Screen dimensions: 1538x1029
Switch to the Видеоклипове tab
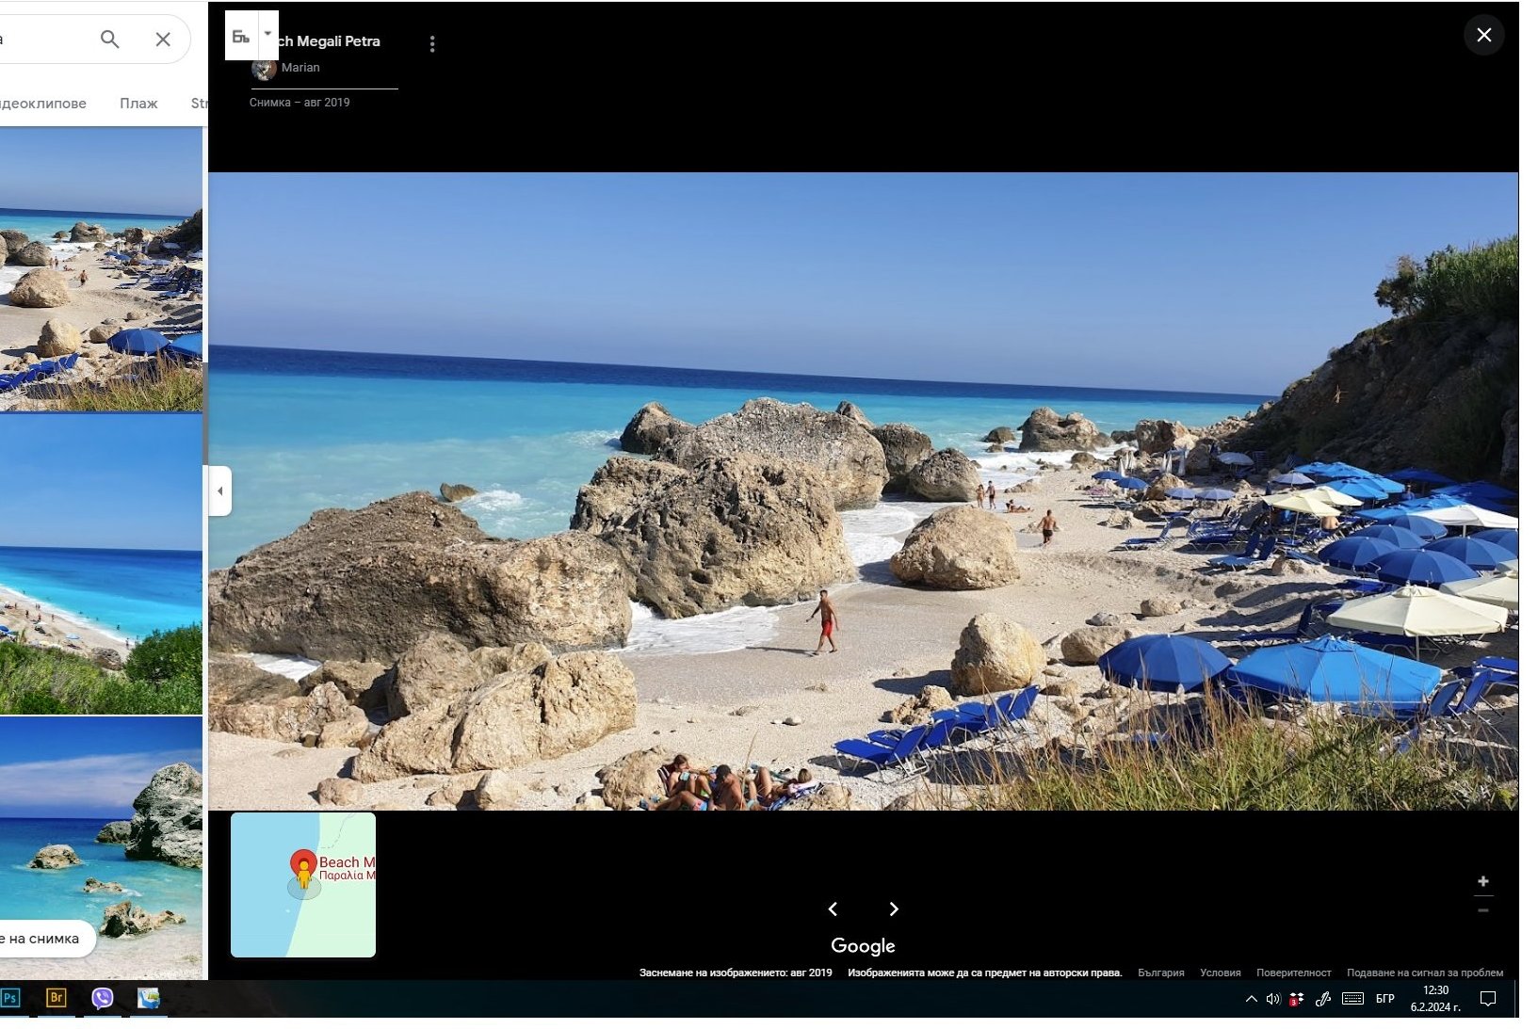pos(42,104)
